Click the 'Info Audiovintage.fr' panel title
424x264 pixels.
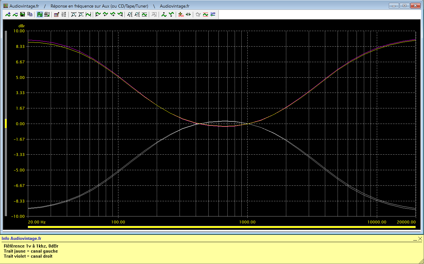click(21, 239)
